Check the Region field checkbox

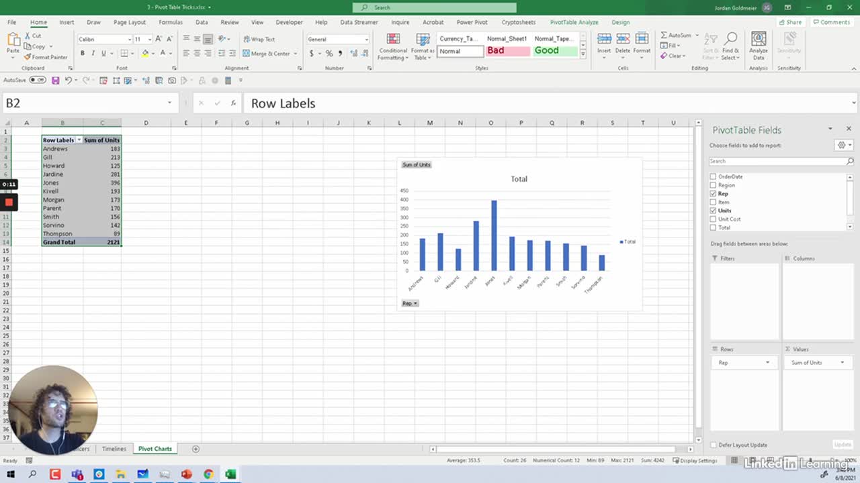[713, 185]
